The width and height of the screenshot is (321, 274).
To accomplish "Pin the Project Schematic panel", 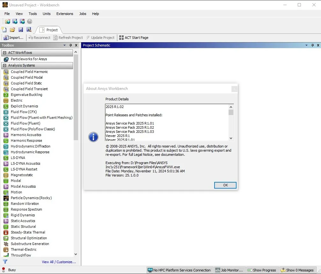I will [312, 45].
